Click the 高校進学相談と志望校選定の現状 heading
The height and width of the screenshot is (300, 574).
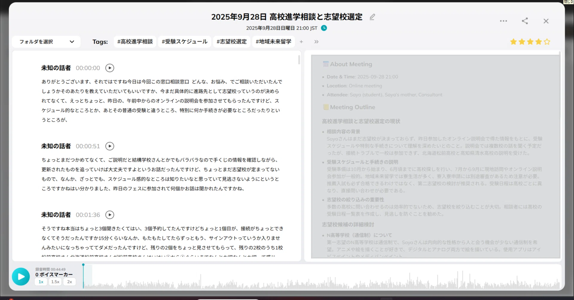(361, 121)
